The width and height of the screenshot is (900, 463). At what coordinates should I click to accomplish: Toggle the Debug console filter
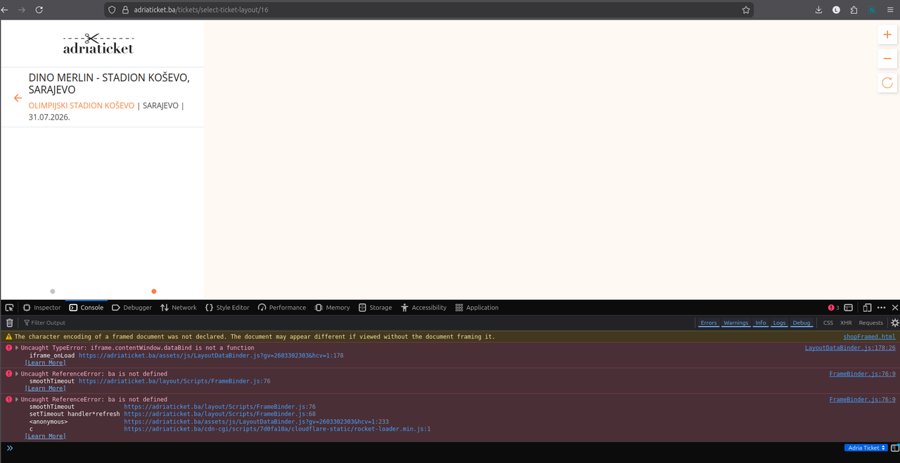802,323
